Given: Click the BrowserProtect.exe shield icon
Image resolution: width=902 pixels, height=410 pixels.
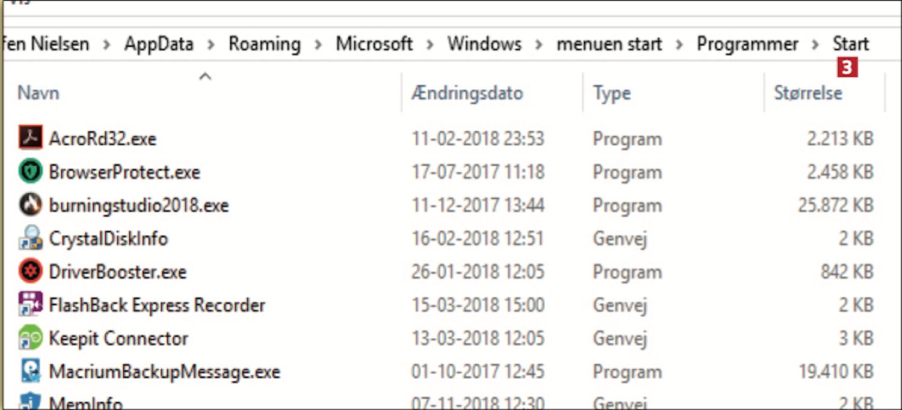Looking at the screenshot, I should [x=30, y=172].
